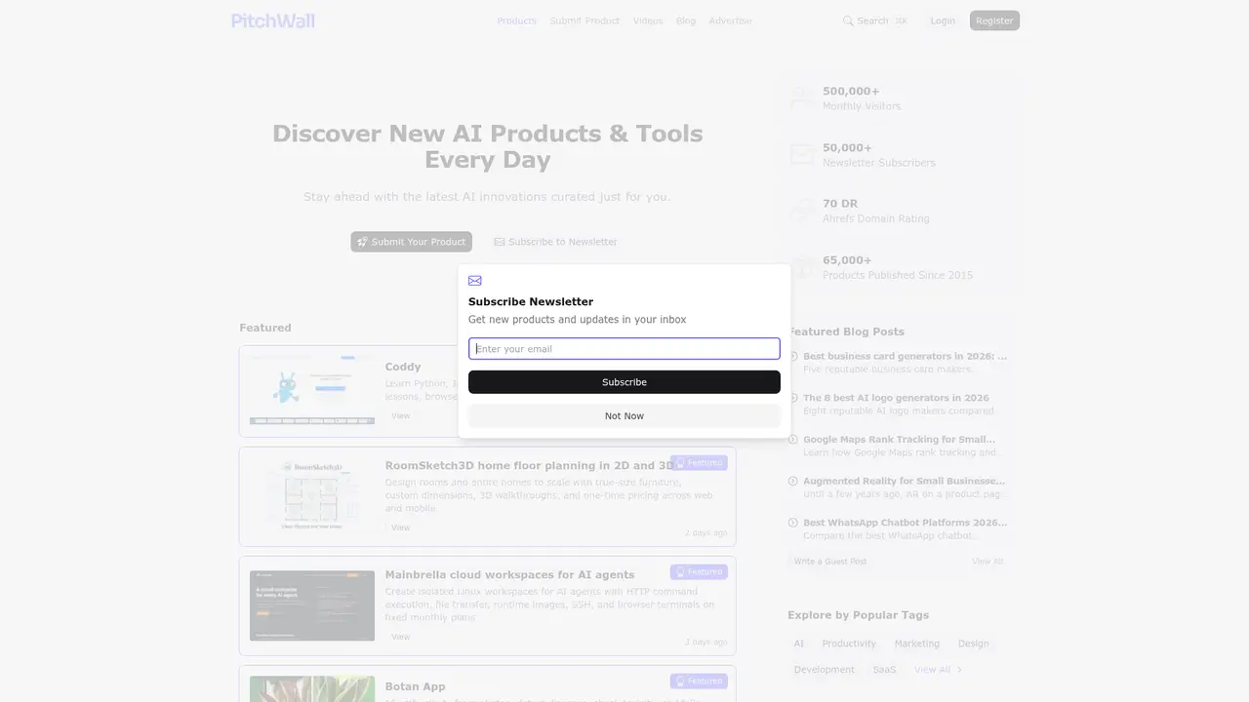Click the Featured badge on Botan App
Screen dimensions: 1249x702
(699, 682)
